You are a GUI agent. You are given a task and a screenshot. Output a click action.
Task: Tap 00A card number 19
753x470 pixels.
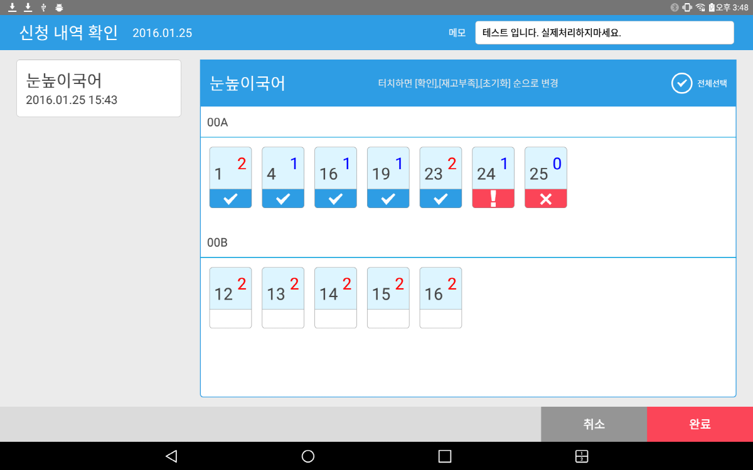point(388,177)
